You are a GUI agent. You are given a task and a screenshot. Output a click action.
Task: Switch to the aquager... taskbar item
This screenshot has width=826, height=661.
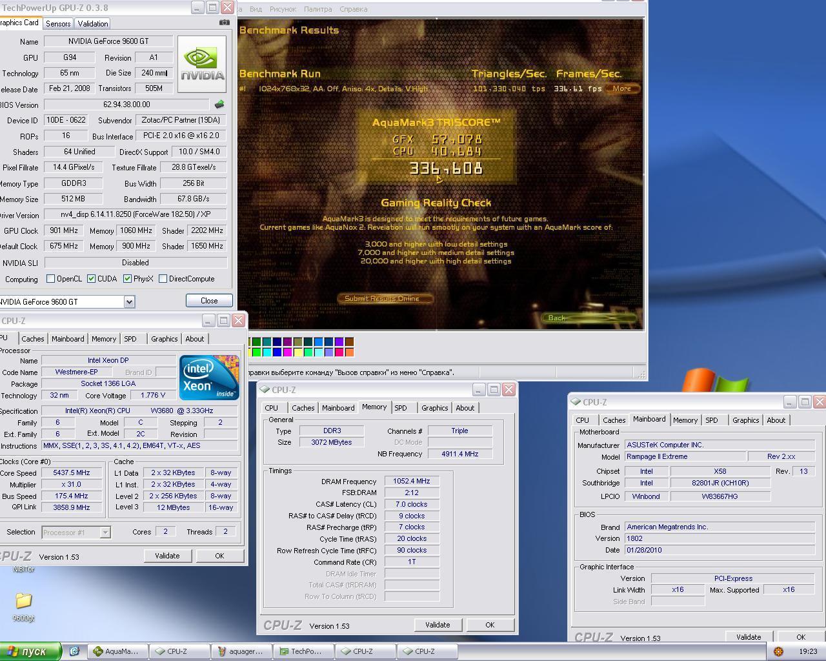tap(241, 651)
